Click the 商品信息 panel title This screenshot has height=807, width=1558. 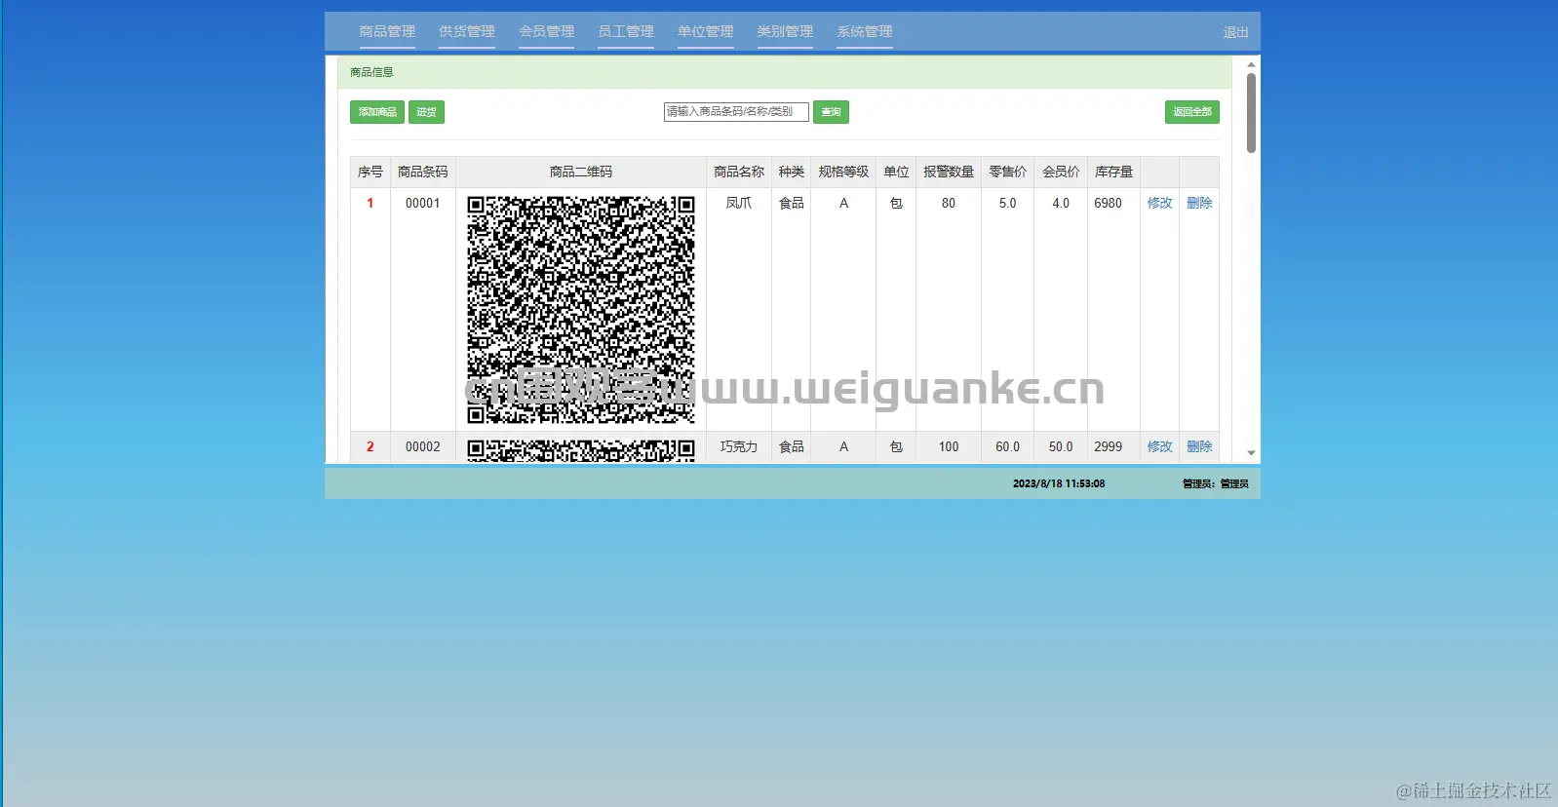371,72
